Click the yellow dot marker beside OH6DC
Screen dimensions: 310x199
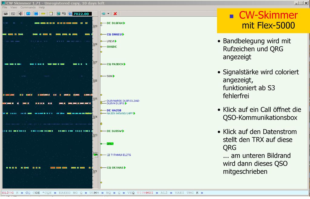coord(101,47)
